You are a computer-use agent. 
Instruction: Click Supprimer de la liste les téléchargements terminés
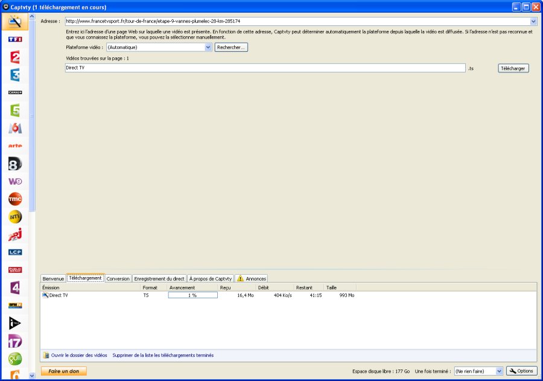[x=163, y=356]
